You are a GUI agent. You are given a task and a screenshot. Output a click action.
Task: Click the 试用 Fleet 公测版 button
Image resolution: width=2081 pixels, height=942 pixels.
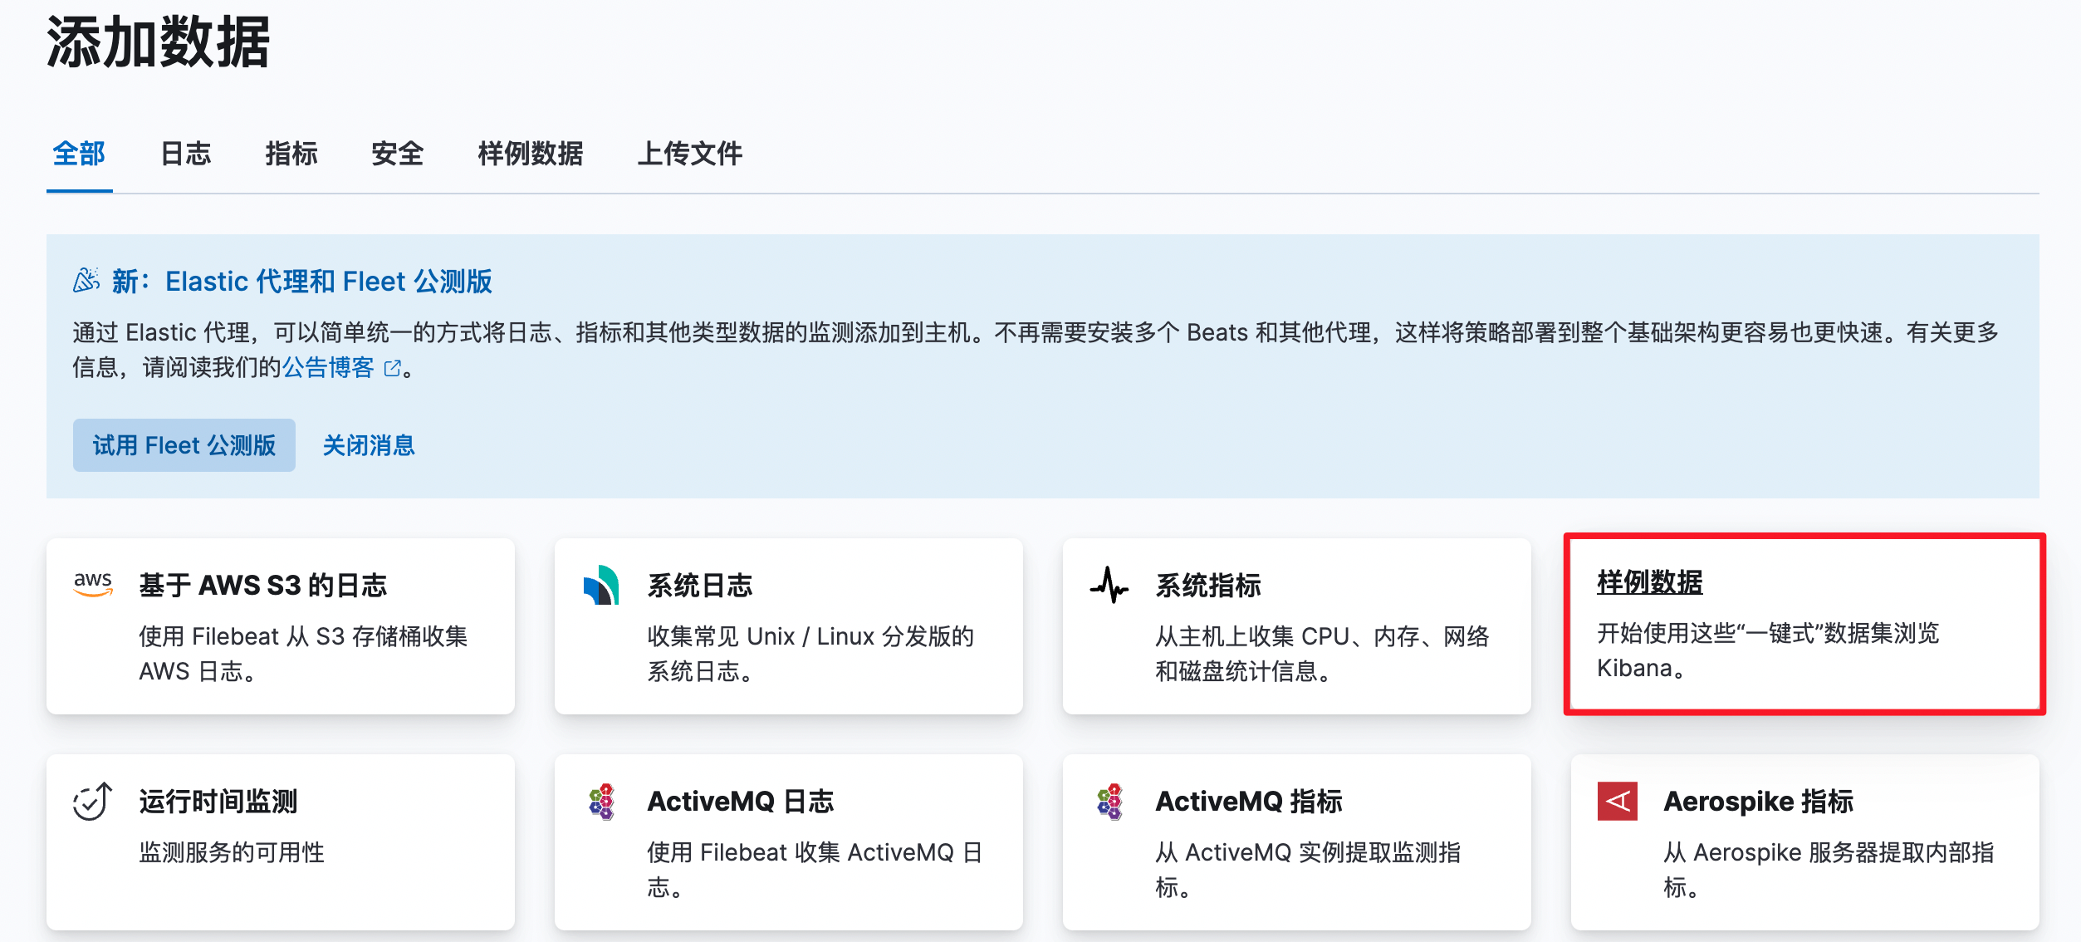tap(184, 445)
